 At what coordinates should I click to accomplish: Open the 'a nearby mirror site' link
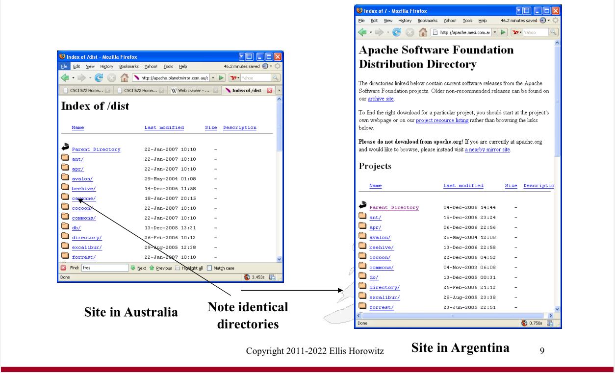click(487, 150)
